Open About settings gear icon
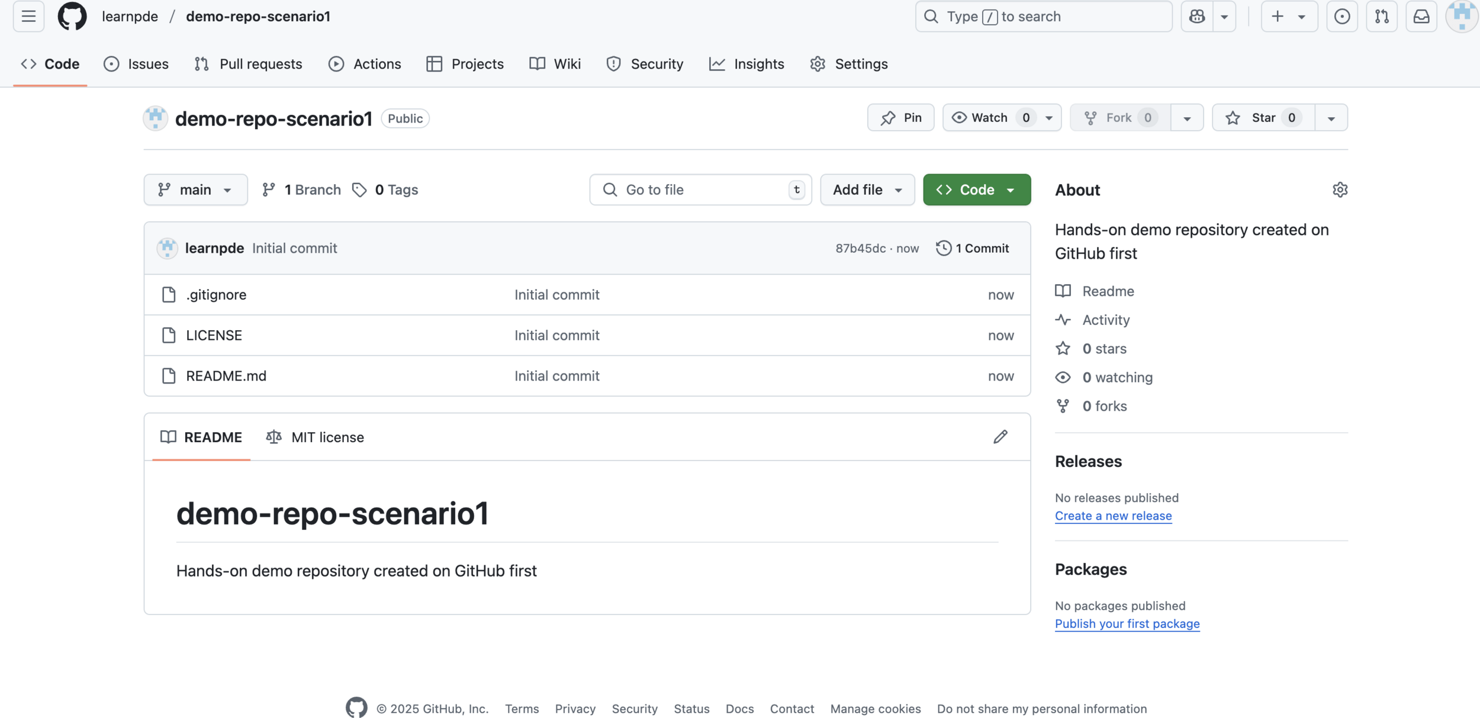 pyautogui.click(x=1340, y=190)
